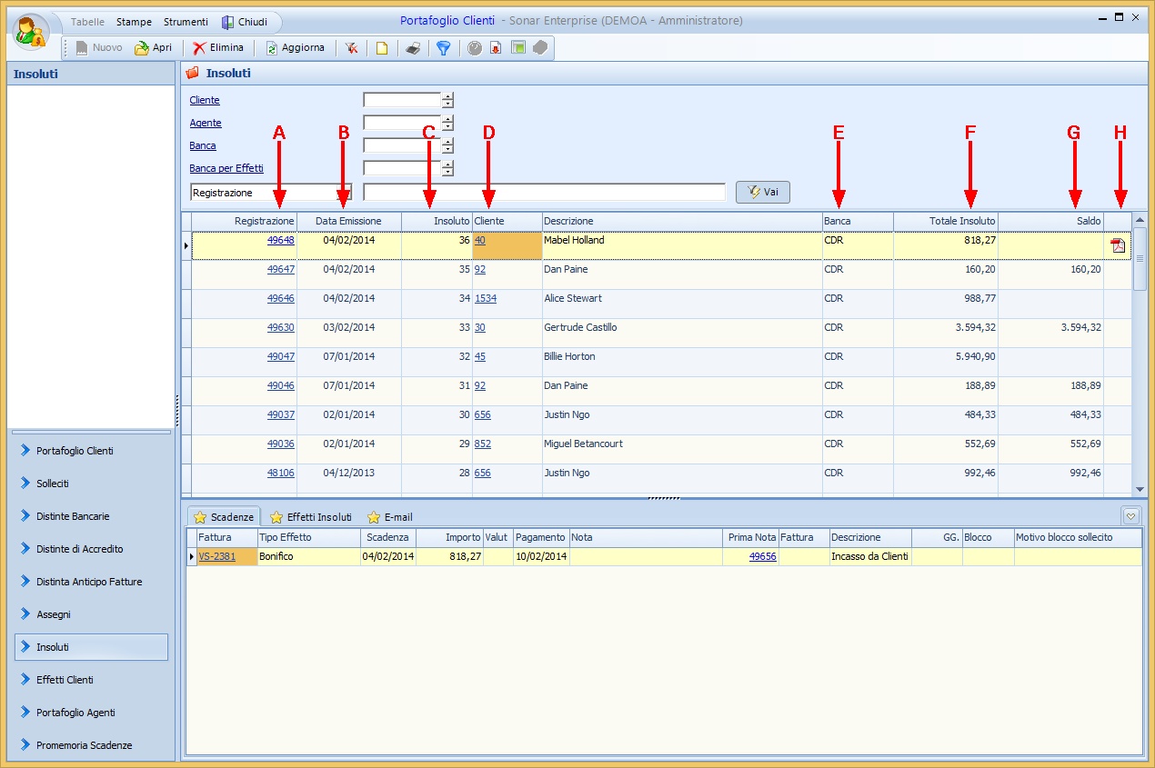Screen dimensions: 1155x768
Task: Open a new blank document icon
Action: click(x=382, y=48)
